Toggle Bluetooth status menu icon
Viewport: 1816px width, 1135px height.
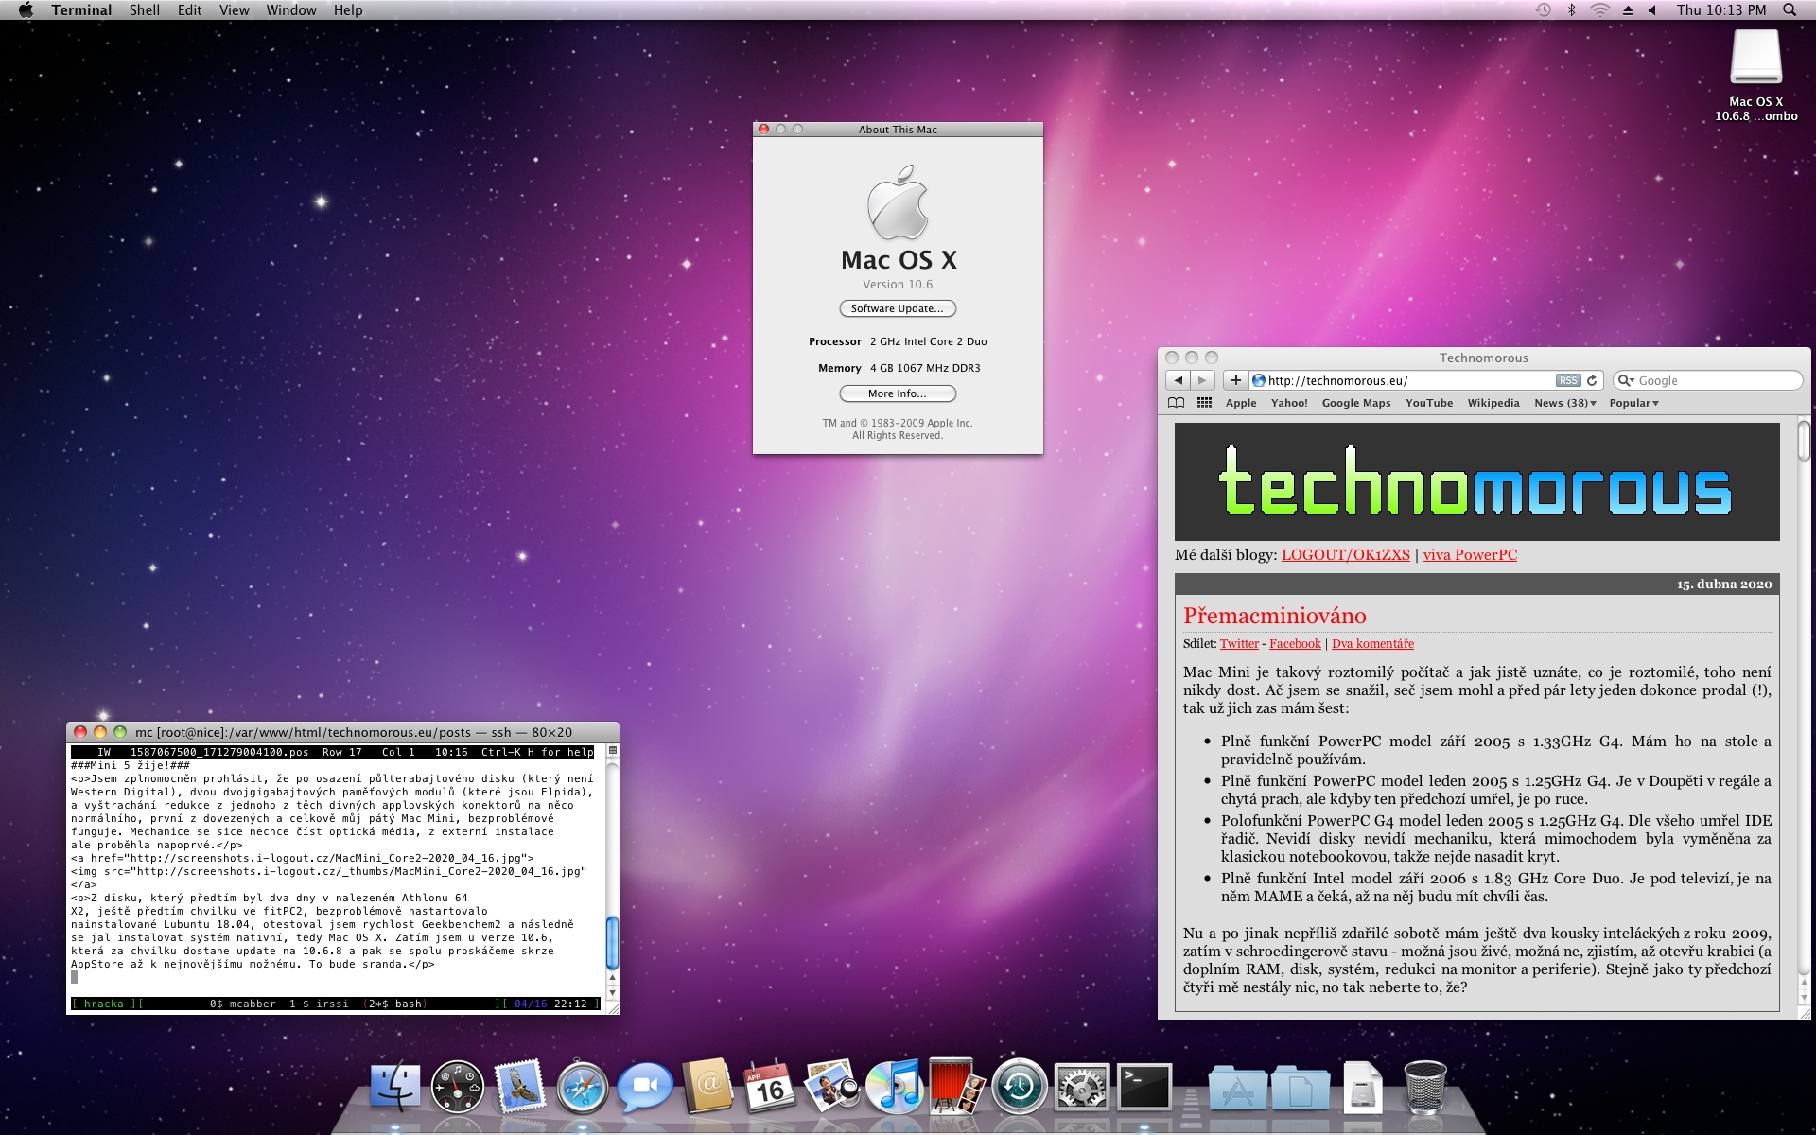(x=1572, y=10)
